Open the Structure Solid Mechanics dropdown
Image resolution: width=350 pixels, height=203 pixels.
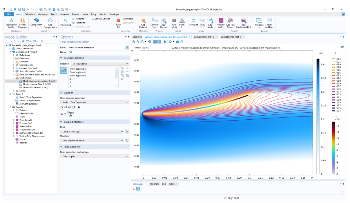pos(92,141)
